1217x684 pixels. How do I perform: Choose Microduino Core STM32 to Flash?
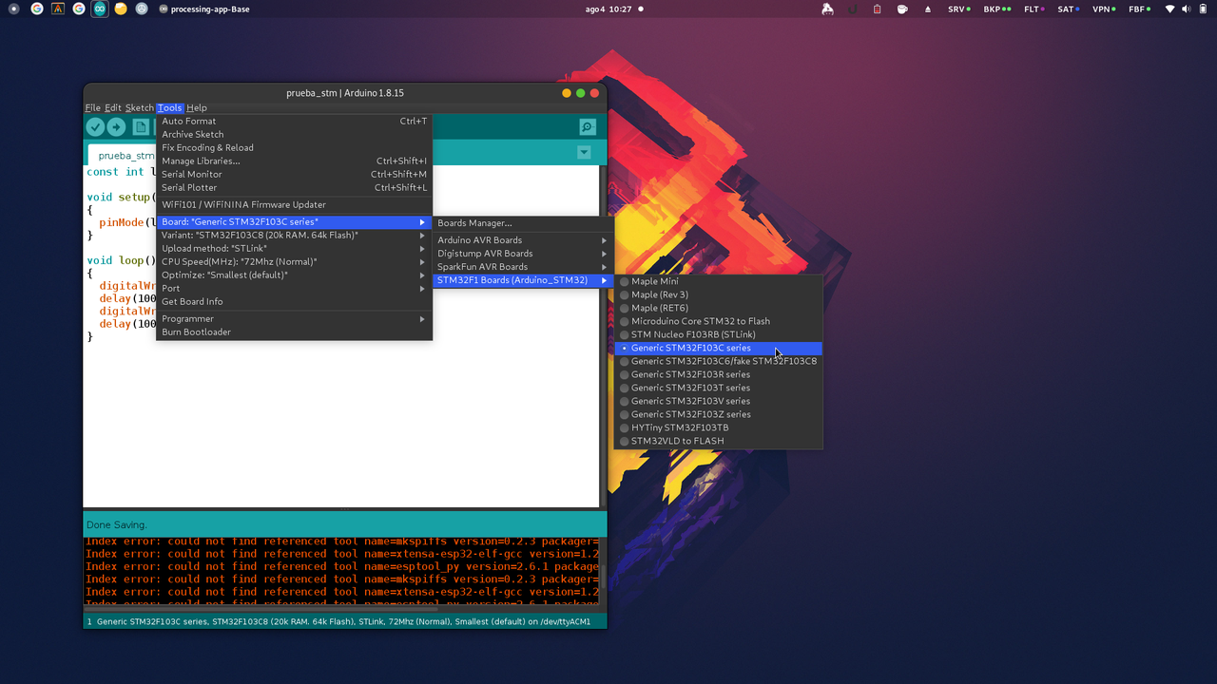tap(719, 321)
